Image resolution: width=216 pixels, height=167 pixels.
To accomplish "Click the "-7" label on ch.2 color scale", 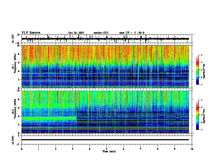I will click(201, 130).
